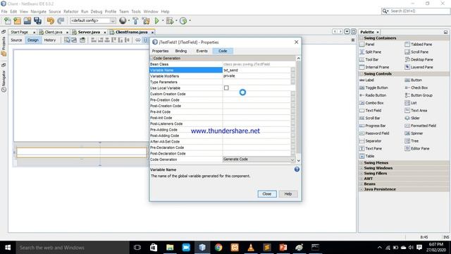Switch to Source view
This screenshot has height=254, width=451.
coord(16,40)
